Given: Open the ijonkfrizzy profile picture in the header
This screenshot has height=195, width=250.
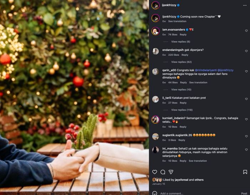Looking at the screenshot, I should pyautogui.click(x=155, y=5).
